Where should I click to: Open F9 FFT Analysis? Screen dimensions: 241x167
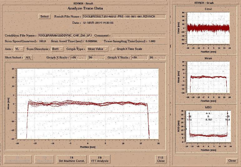[x=100, y=159]
